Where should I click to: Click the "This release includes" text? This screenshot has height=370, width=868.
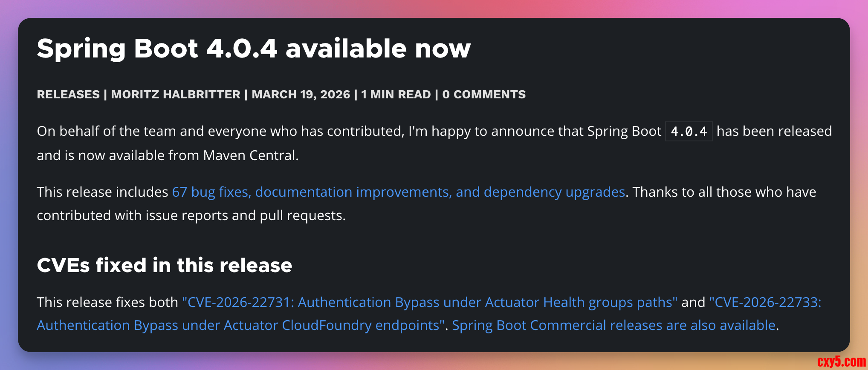pyautogui.click(x=102, y=192)
